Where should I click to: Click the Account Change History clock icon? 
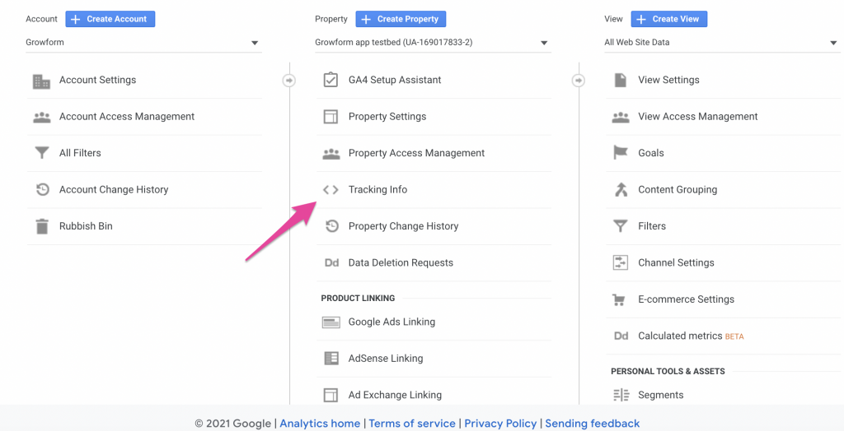[42, 190]
